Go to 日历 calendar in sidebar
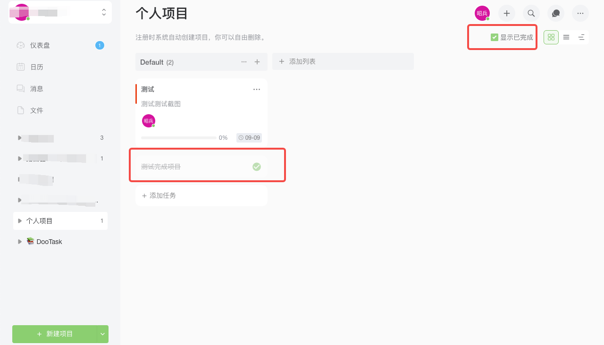This screenshot has height=345, width=604. 37,67
